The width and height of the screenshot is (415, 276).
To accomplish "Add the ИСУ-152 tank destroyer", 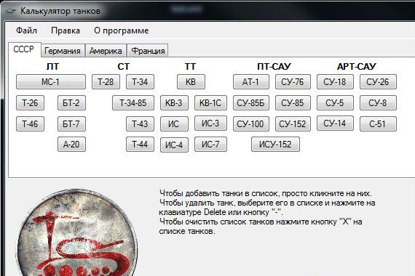I will click(275, 145).
